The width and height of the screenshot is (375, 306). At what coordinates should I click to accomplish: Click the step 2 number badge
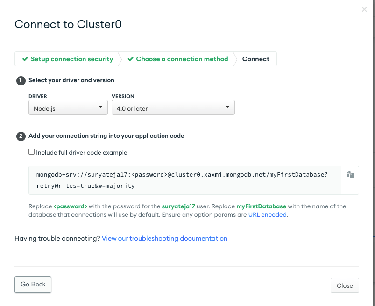[21, 136]
